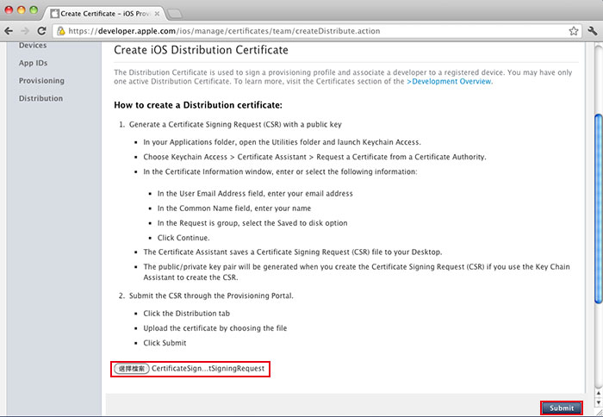Click the 'Click Continue.' instruction text

pos(183,238)
